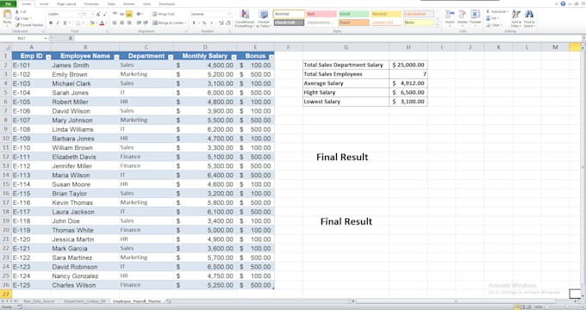
Task: Open the font name combo box
Action: (64, 14)
